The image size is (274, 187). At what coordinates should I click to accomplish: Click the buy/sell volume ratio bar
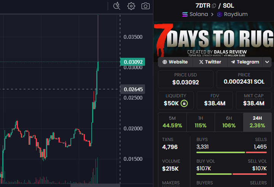point(231,174)
